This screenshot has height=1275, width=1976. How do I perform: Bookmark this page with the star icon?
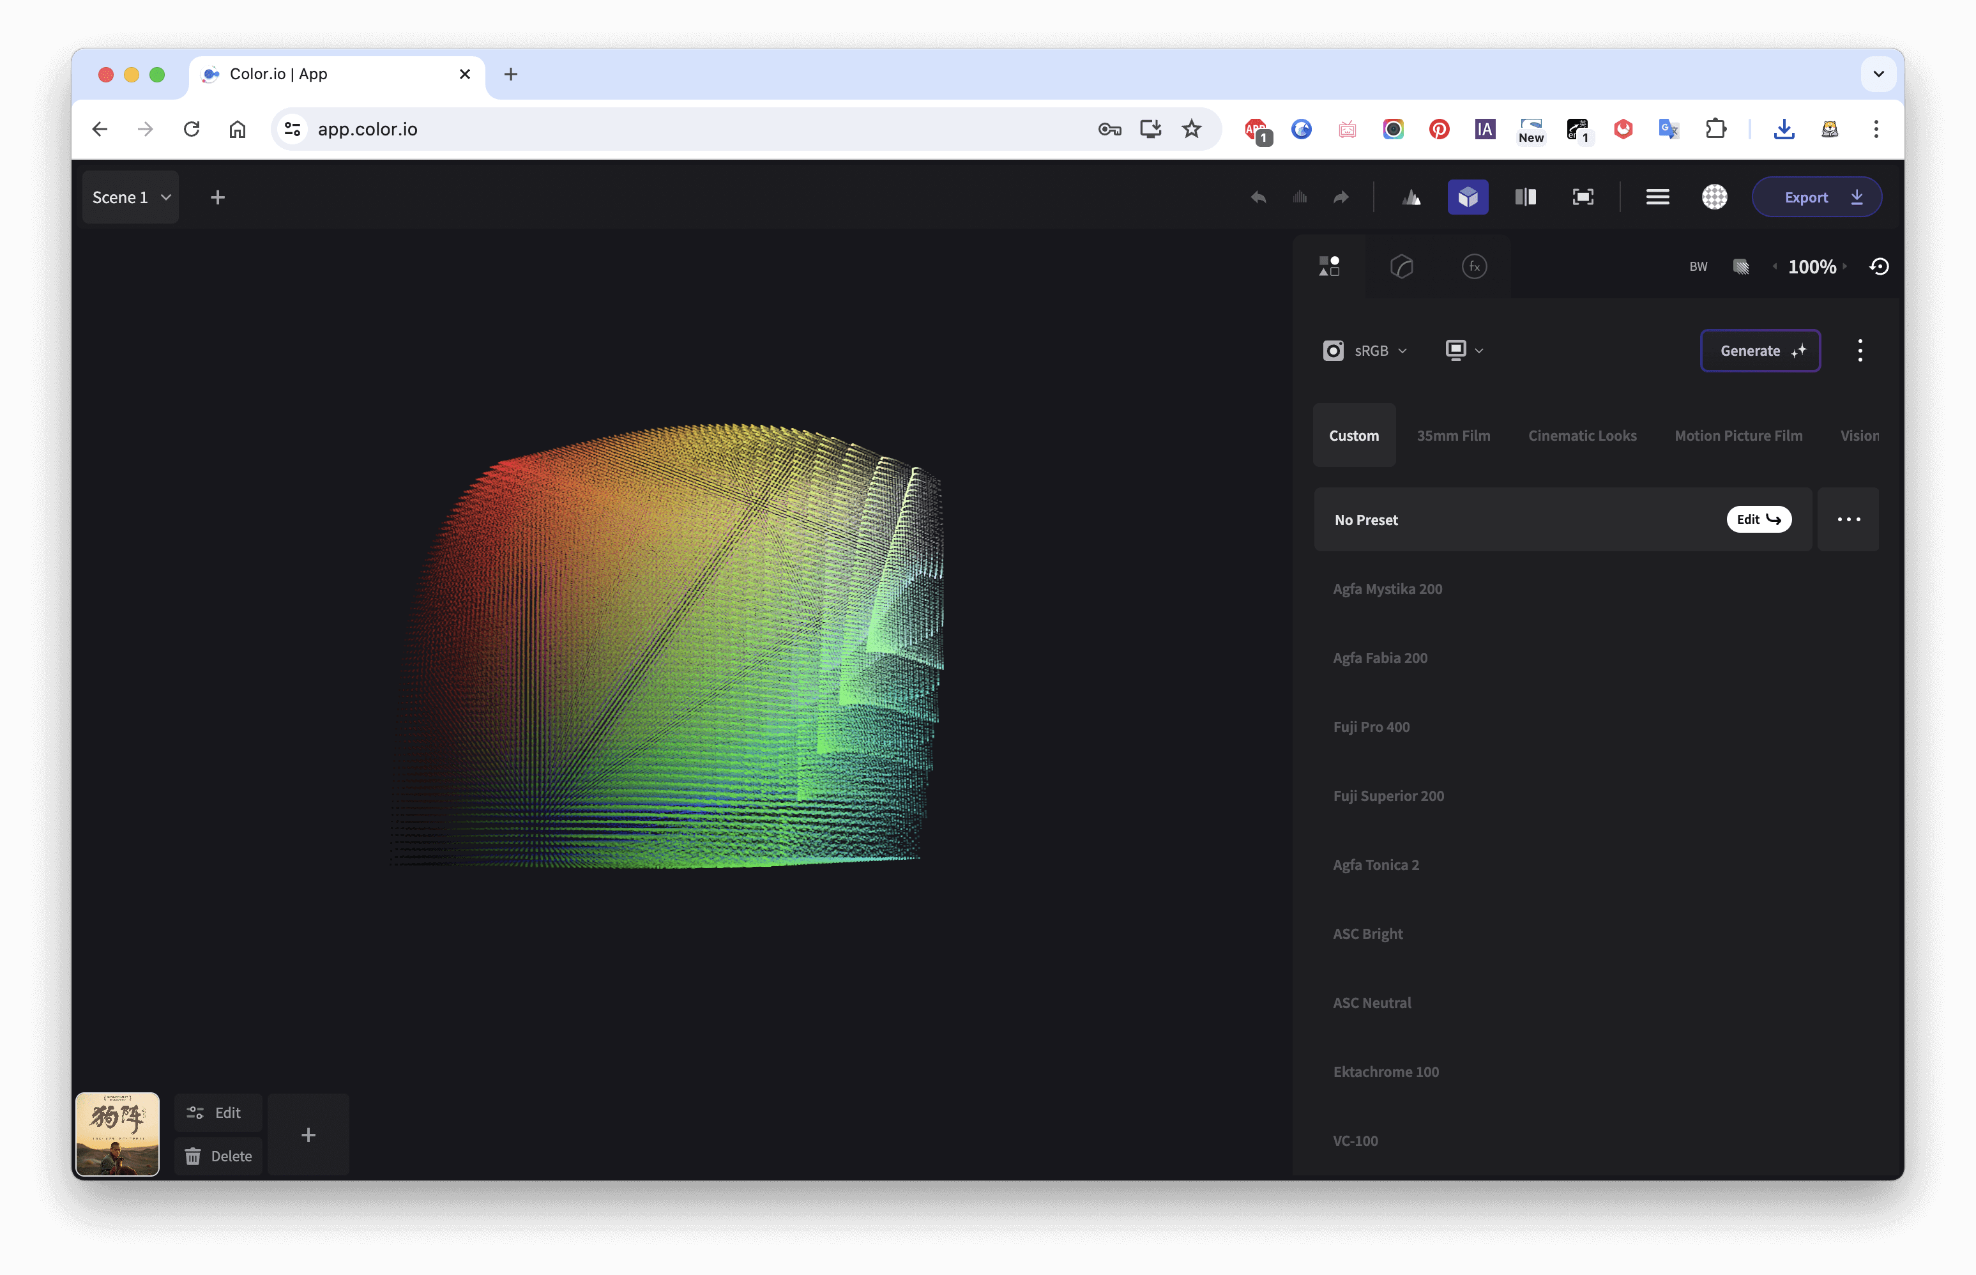pyautogui.click(x=1191, y=129)
